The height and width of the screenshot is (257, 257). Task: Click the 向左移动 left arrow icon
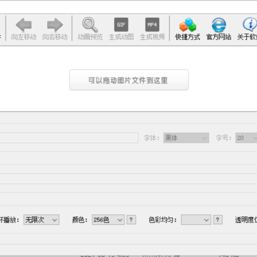tap(24, 25)
